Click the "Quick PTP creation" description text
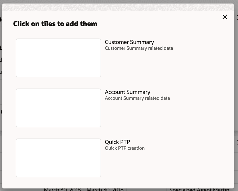The width and height of the screenshot is (238, 191). [125, 148]
